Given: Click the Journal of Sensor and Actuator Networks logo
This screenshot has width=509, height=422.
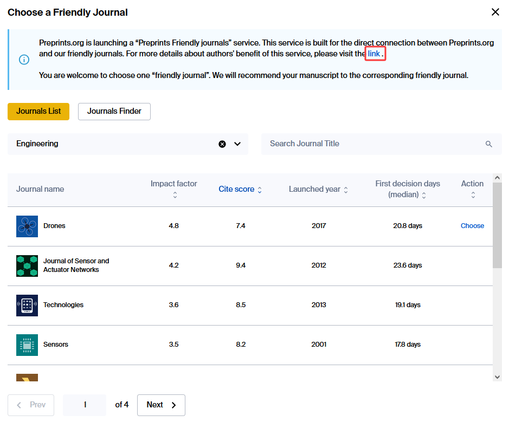Looking at the screenshot, I should [27, 265].
